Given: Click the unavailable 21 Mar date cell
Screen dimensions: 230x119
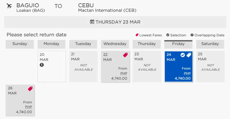Looking at the screenshot, I should point(83,67).
